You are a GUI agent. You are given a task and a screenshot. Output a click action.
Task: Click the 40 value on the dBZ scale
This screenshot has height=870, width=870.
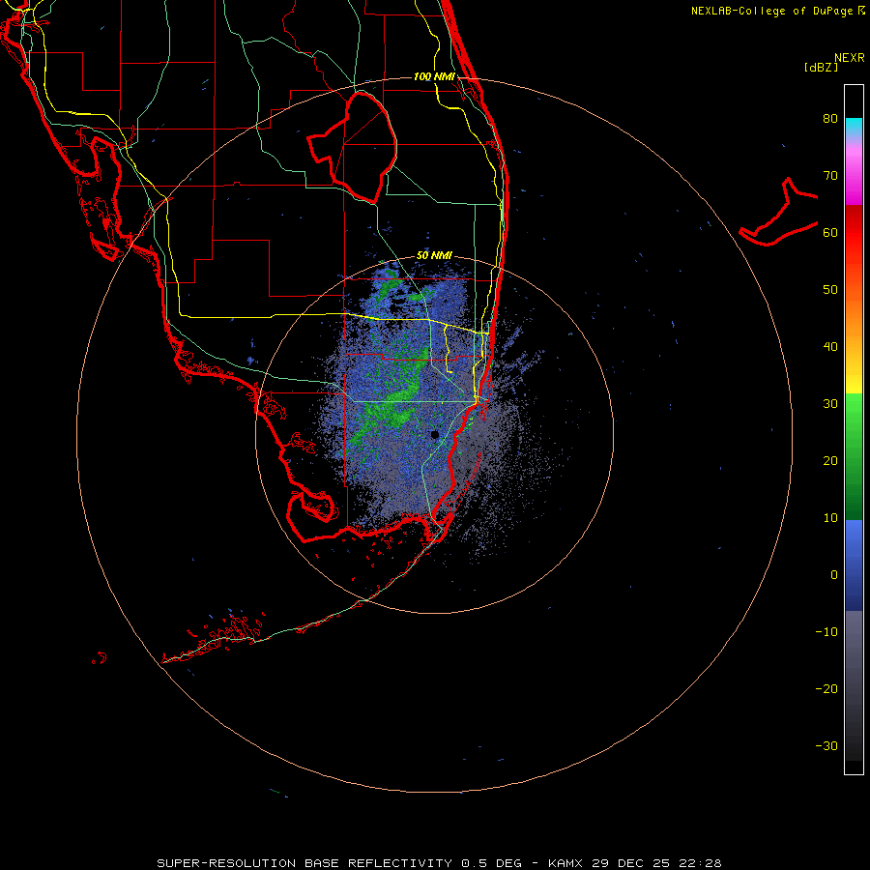830,347
